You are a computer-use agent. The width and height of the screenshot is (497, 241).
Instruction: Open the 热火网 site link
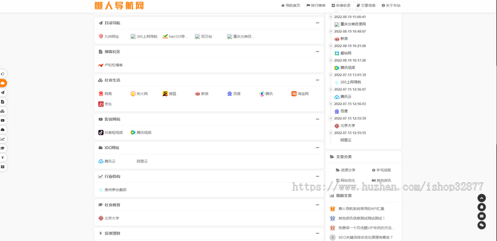coord(139,94)
